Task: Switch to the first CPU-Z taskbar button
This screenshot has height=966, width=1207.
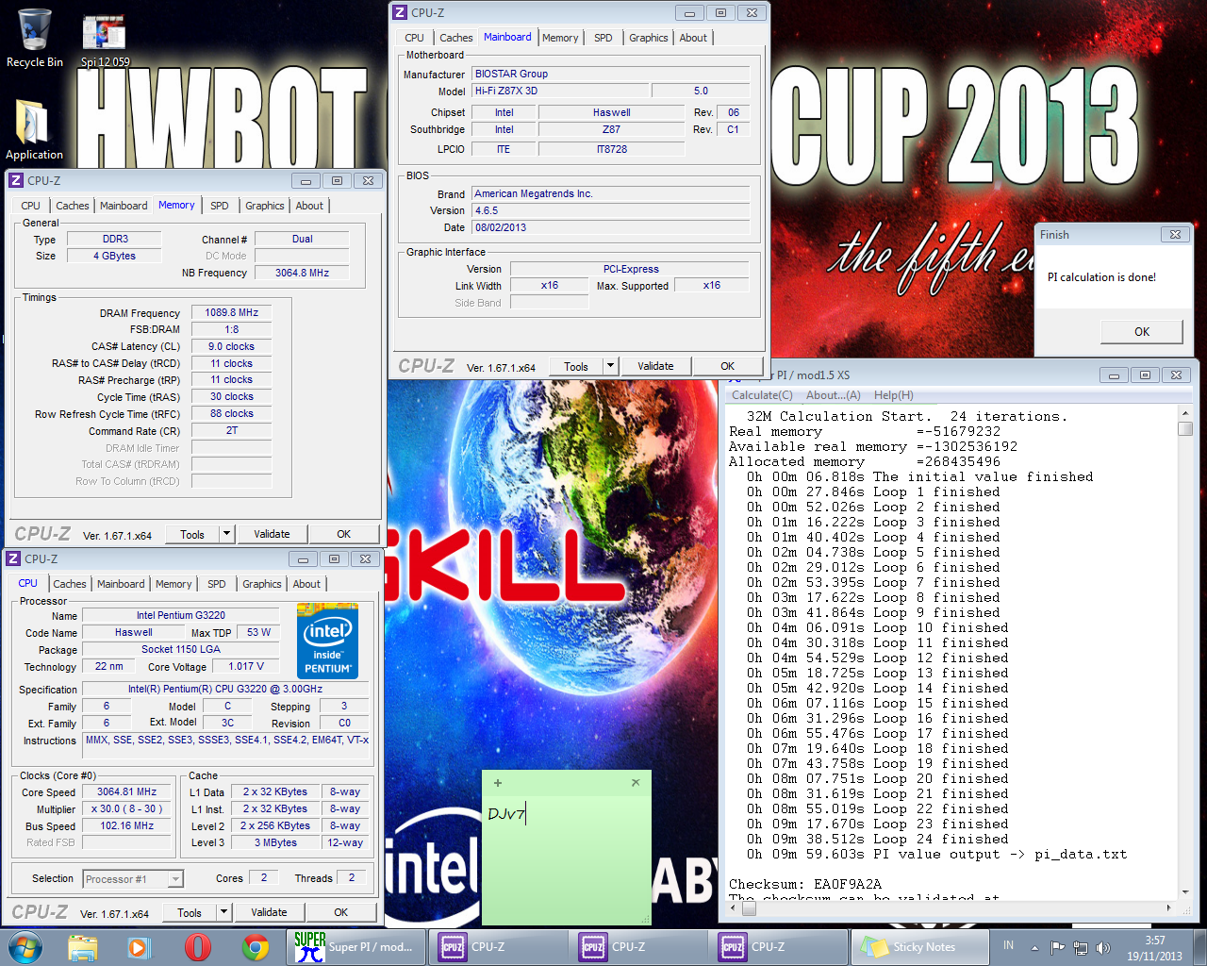Action: click(497, 947)
